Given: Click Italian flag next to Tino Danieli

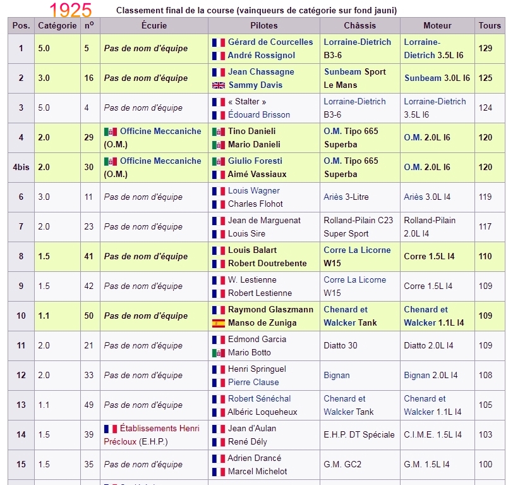Looking at the screenshot, I should pyautogui.click(x=218, y=132).
